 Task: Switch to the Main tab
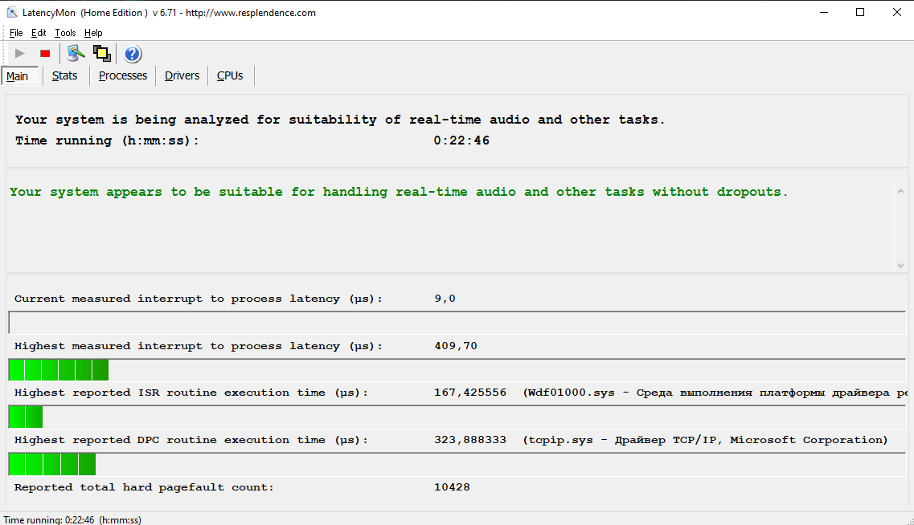tap(20, 76)
